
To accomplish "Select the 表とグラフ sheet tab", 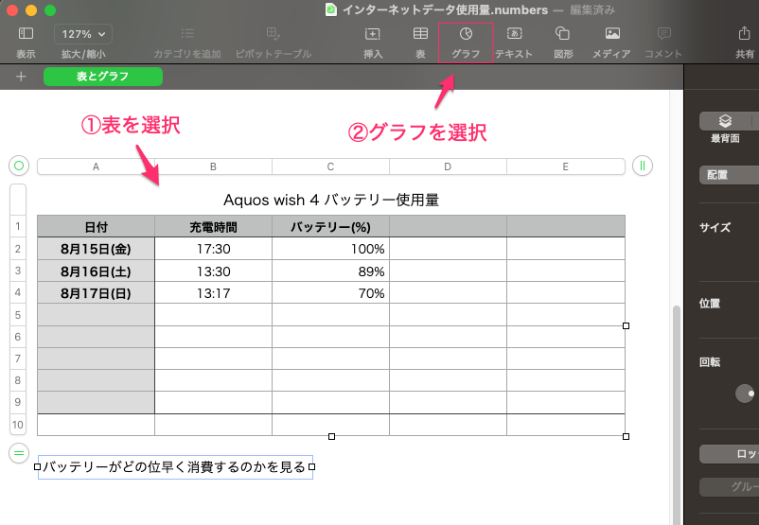I will coord(103,77).
